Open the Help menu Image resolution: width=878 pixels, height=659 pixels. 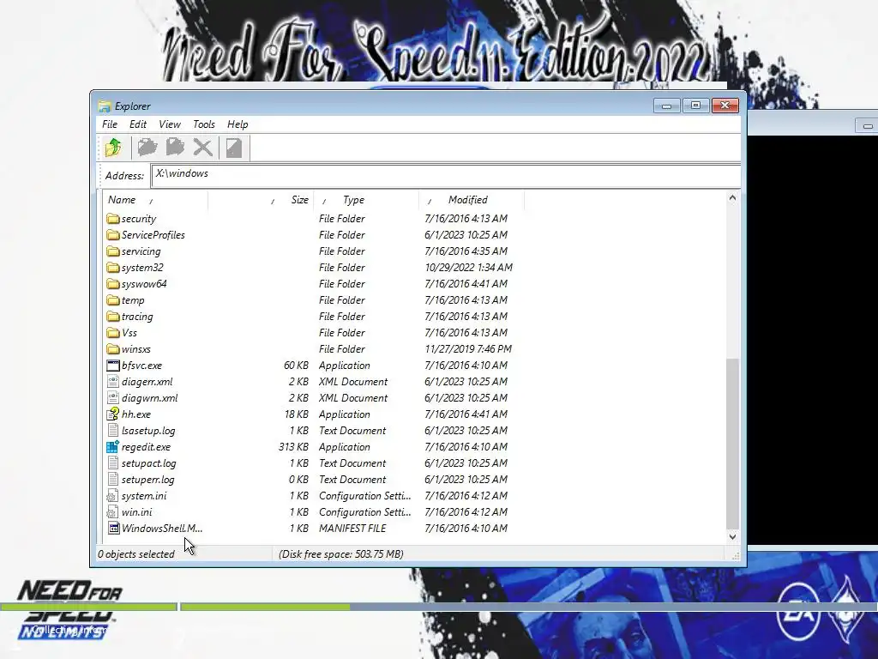click(238, 124)
